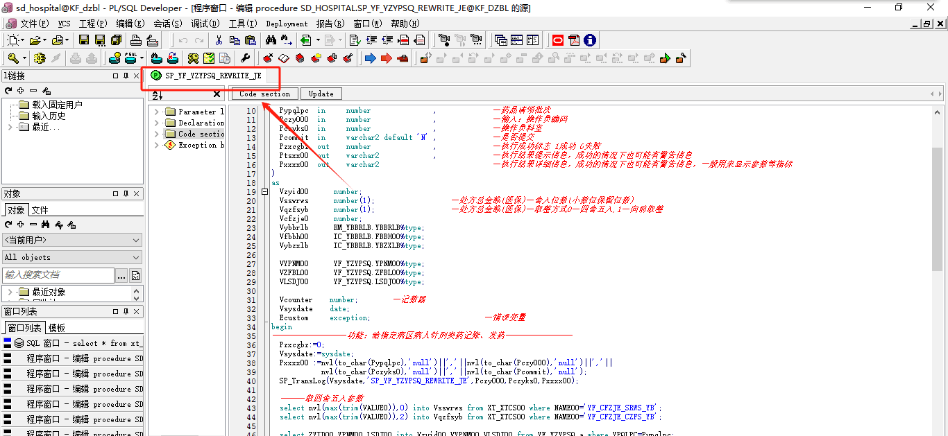Close the code contents pane with X
The image size is (948, 436).
tap(217, 94)
